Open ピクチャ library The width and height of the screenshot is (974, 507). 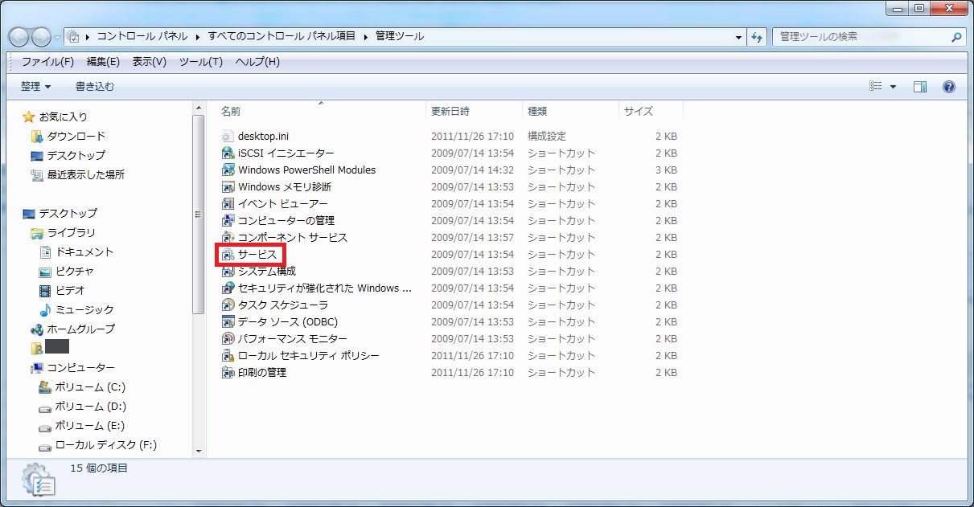(66, 272)
